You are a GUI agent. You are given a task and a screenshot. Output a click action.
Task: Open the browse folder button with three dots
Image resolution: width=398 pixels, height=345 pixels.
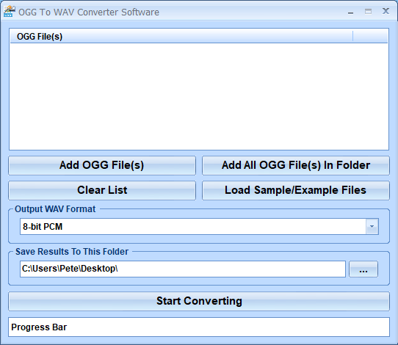363,269
